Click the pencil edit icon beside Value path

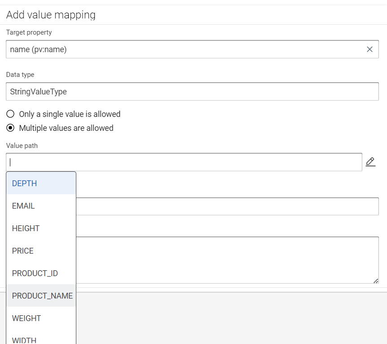tap(370, 162)
